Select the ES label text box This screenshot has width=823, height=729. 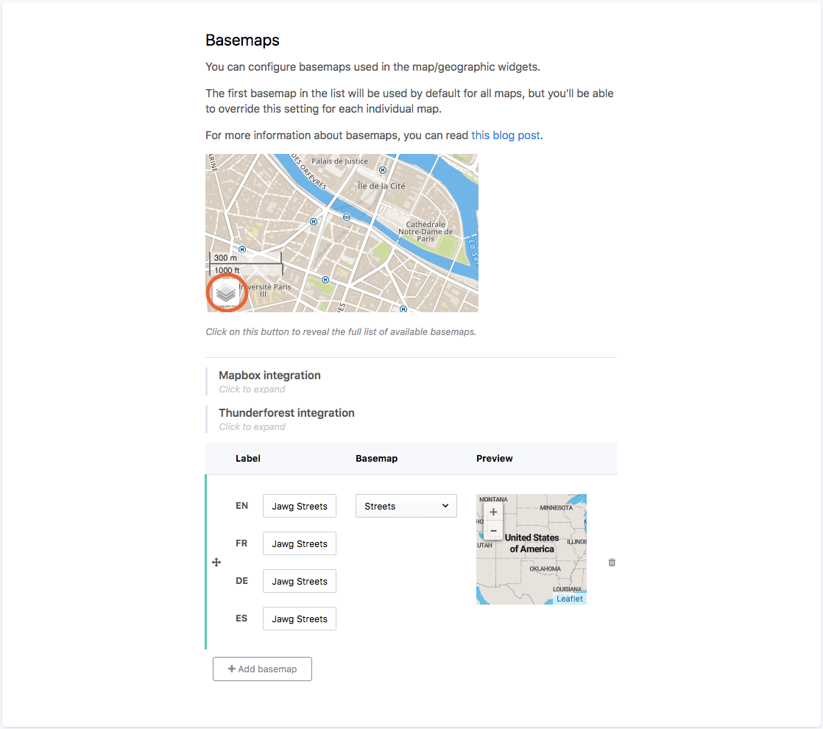click(299, 619)
